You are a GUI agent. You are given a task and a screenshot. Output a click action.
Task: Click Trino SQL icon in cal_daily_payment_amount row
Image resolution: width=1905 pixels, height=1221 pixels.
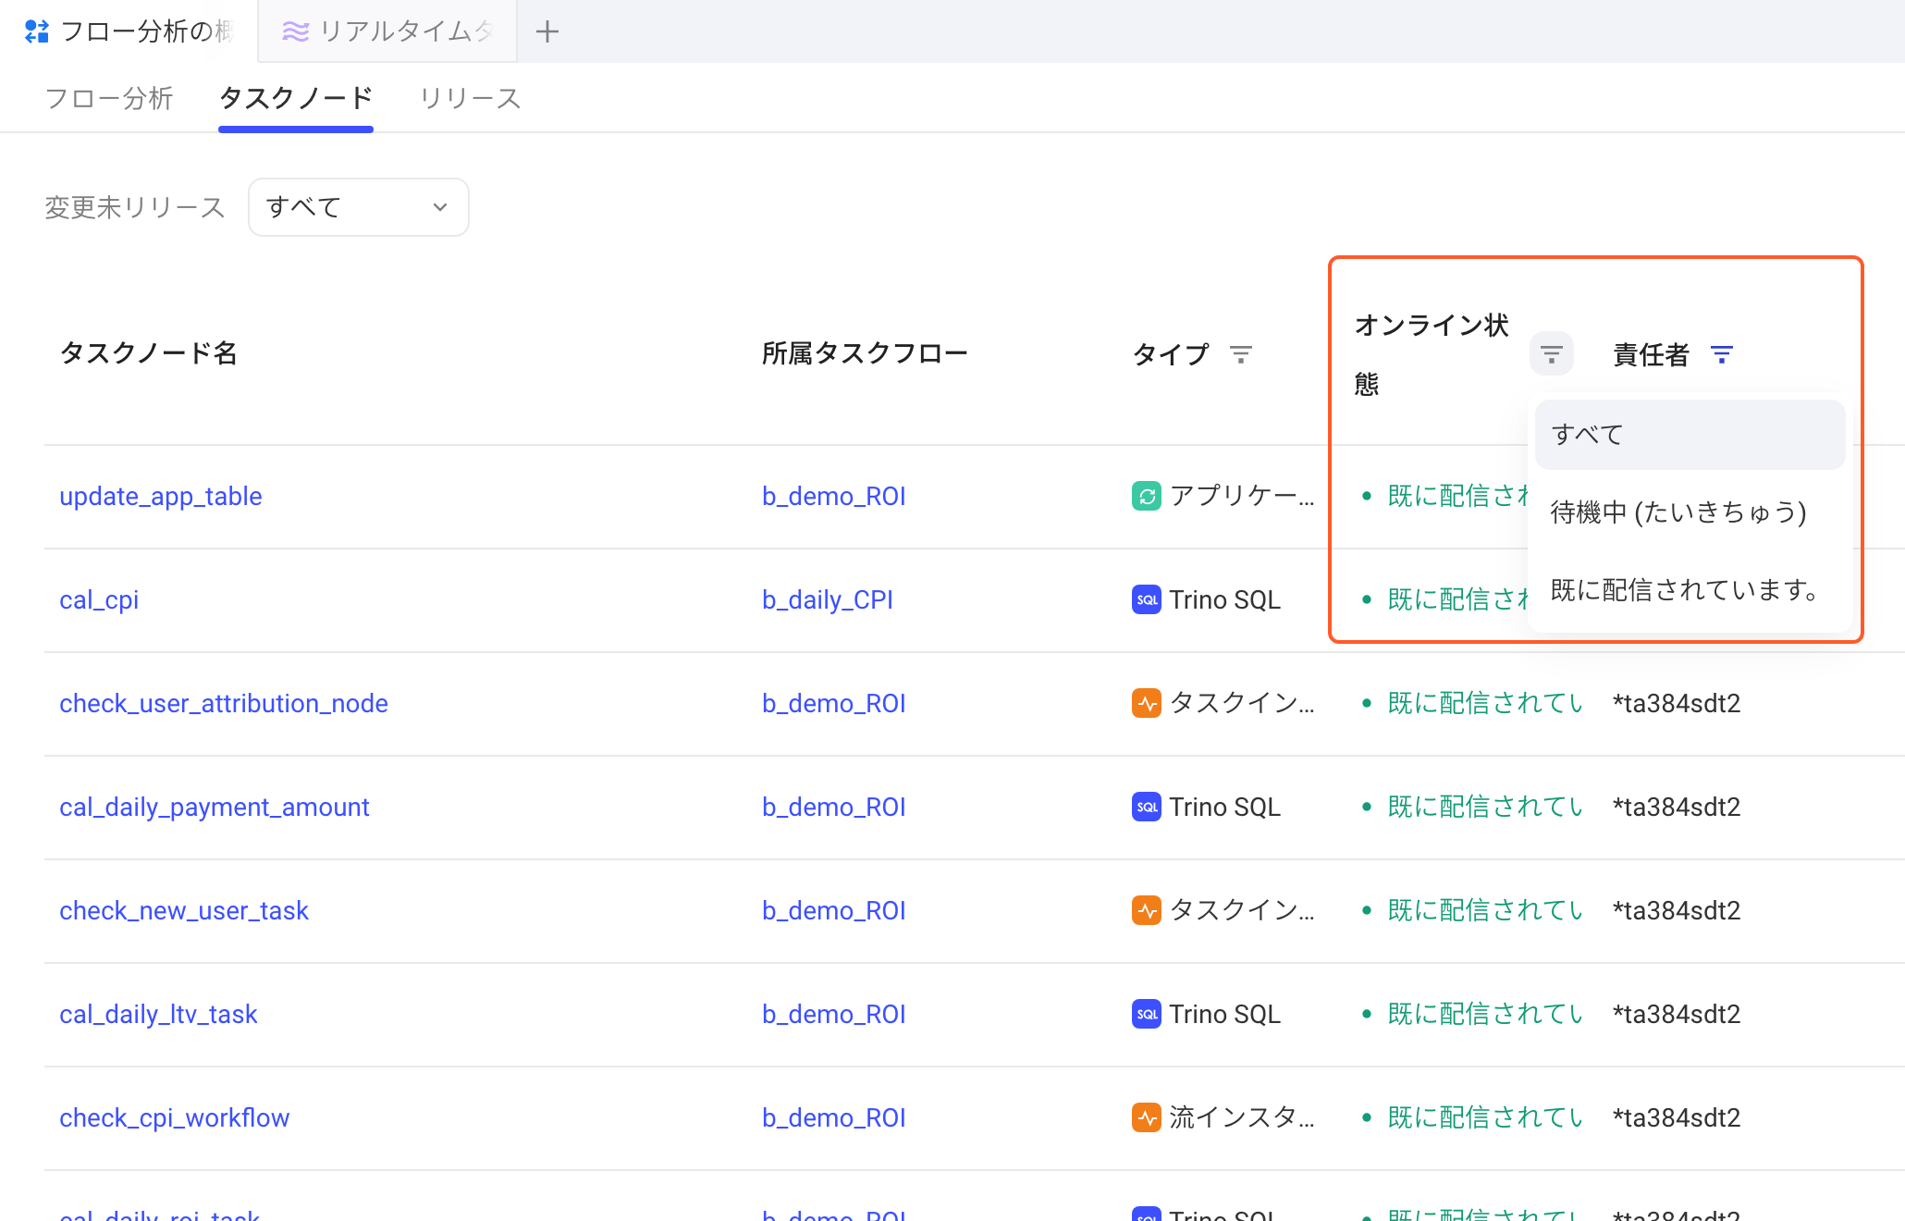tap(1147, 807)
